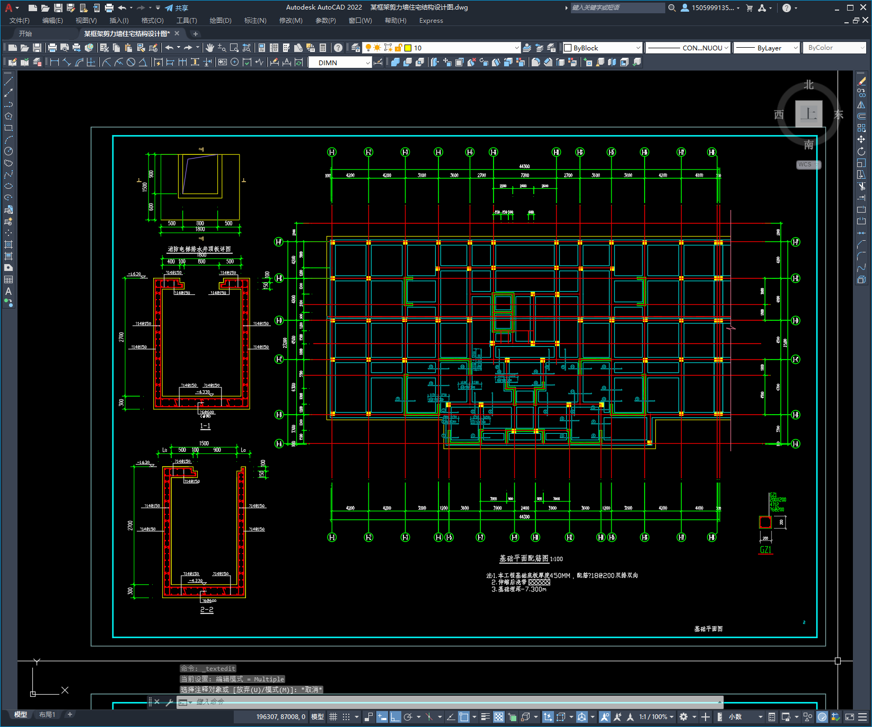872x727 pixels.
Task: Click the 上 top face of view cube
Action: click(809, 113)
